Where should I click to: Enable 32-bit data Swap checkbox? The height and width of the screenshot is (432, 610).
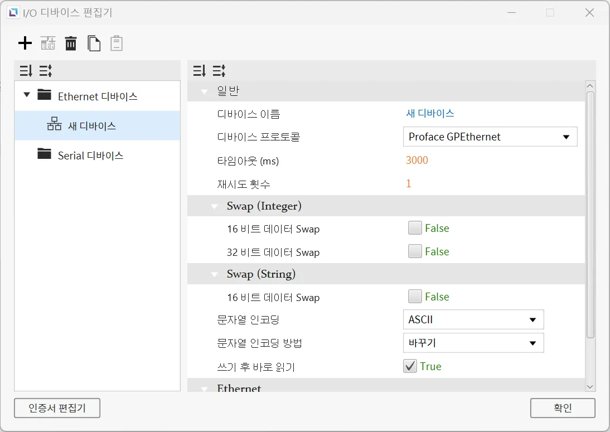[x=415, y=251]
